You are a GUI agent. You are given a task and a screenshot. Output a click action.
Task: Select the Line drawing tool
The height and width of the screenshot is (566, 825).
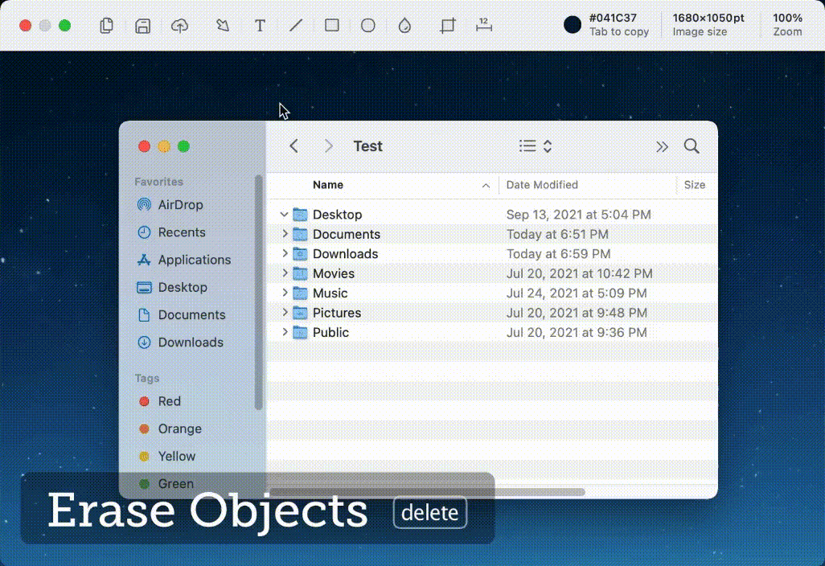[296, 26]
